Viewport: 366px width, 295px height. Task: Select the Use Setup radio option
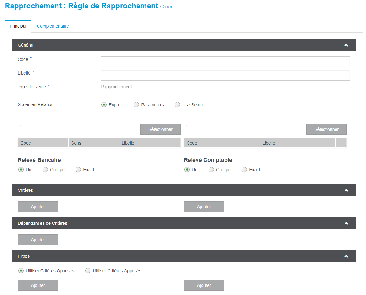[177, 105]
